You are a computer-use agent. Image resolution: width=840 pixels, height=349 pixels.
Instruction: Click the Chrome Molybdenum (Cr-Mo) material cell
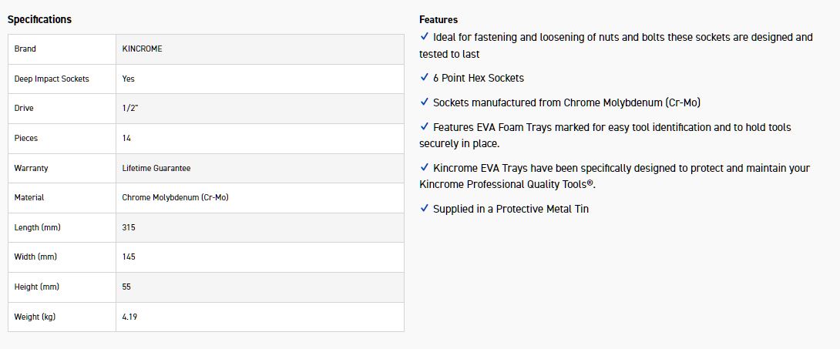click(175, 197)
